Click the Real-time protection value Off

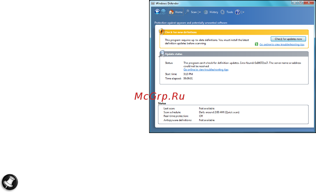[201, 116]
